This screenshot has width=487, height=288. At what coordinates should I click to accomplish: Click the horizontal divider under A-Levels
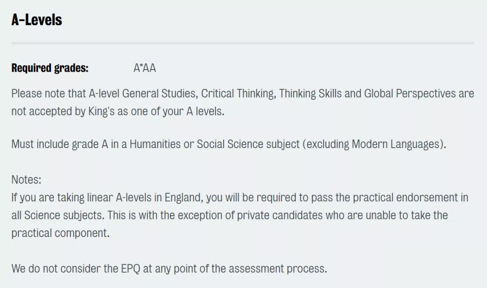pyautogui.click(x=243, y=43)
